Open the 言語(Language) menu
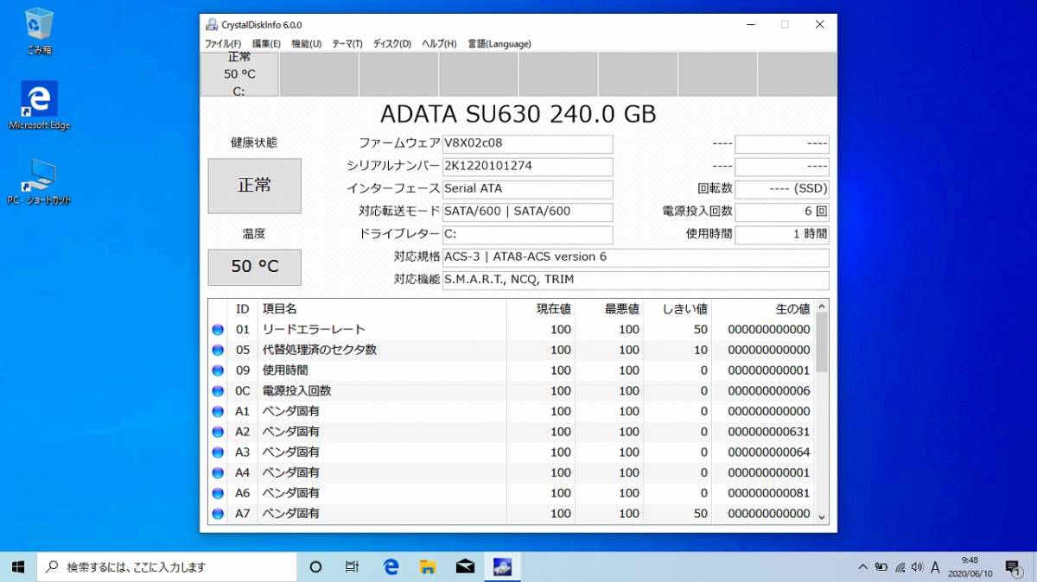The height and width of the screenshot is (582, 1037). pyautogui.click(x=499, y=44)
